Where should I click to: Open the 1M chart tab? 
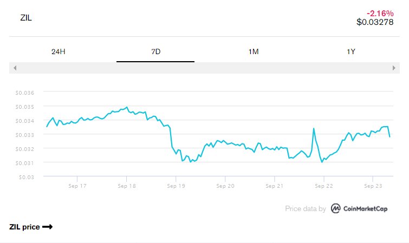tap(253, 52)
